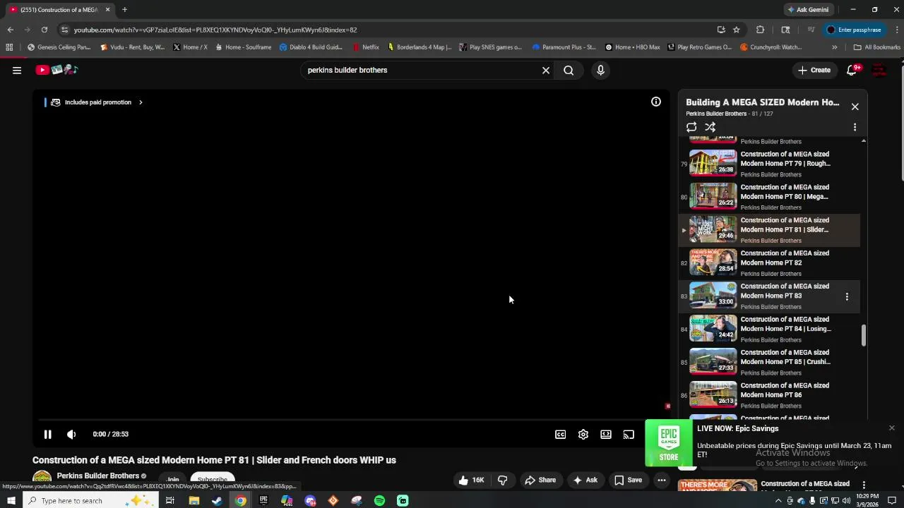Seek on the video progress bar
Screen dimensions: 904x508
pyautogui.click(x=350, y=420)
